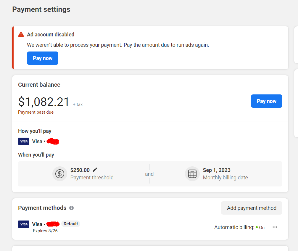Select the $250.00 payment threshold value

(x=80, y=170)
